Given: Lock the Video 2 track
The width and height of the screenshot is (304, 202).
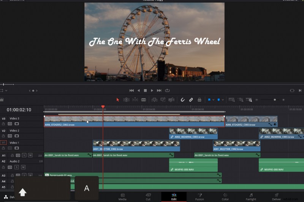Looking at the screenshot, I should coord(3,136).
